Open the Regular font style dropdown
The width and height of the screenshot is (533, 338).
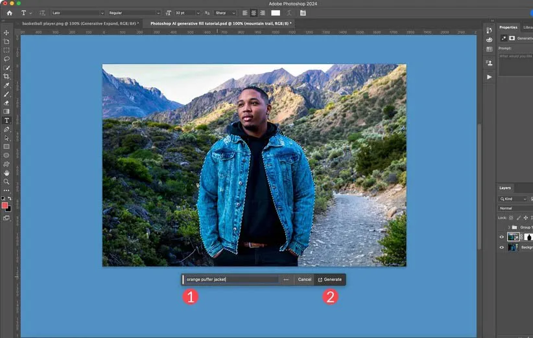[135, 13]
